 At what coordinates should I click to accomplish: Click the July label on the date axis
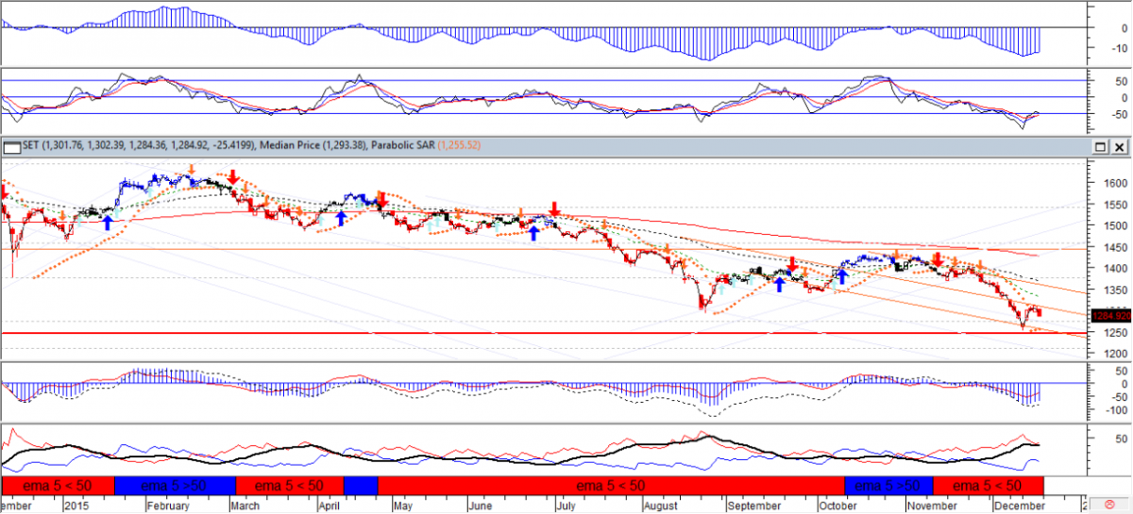(566, 506)
